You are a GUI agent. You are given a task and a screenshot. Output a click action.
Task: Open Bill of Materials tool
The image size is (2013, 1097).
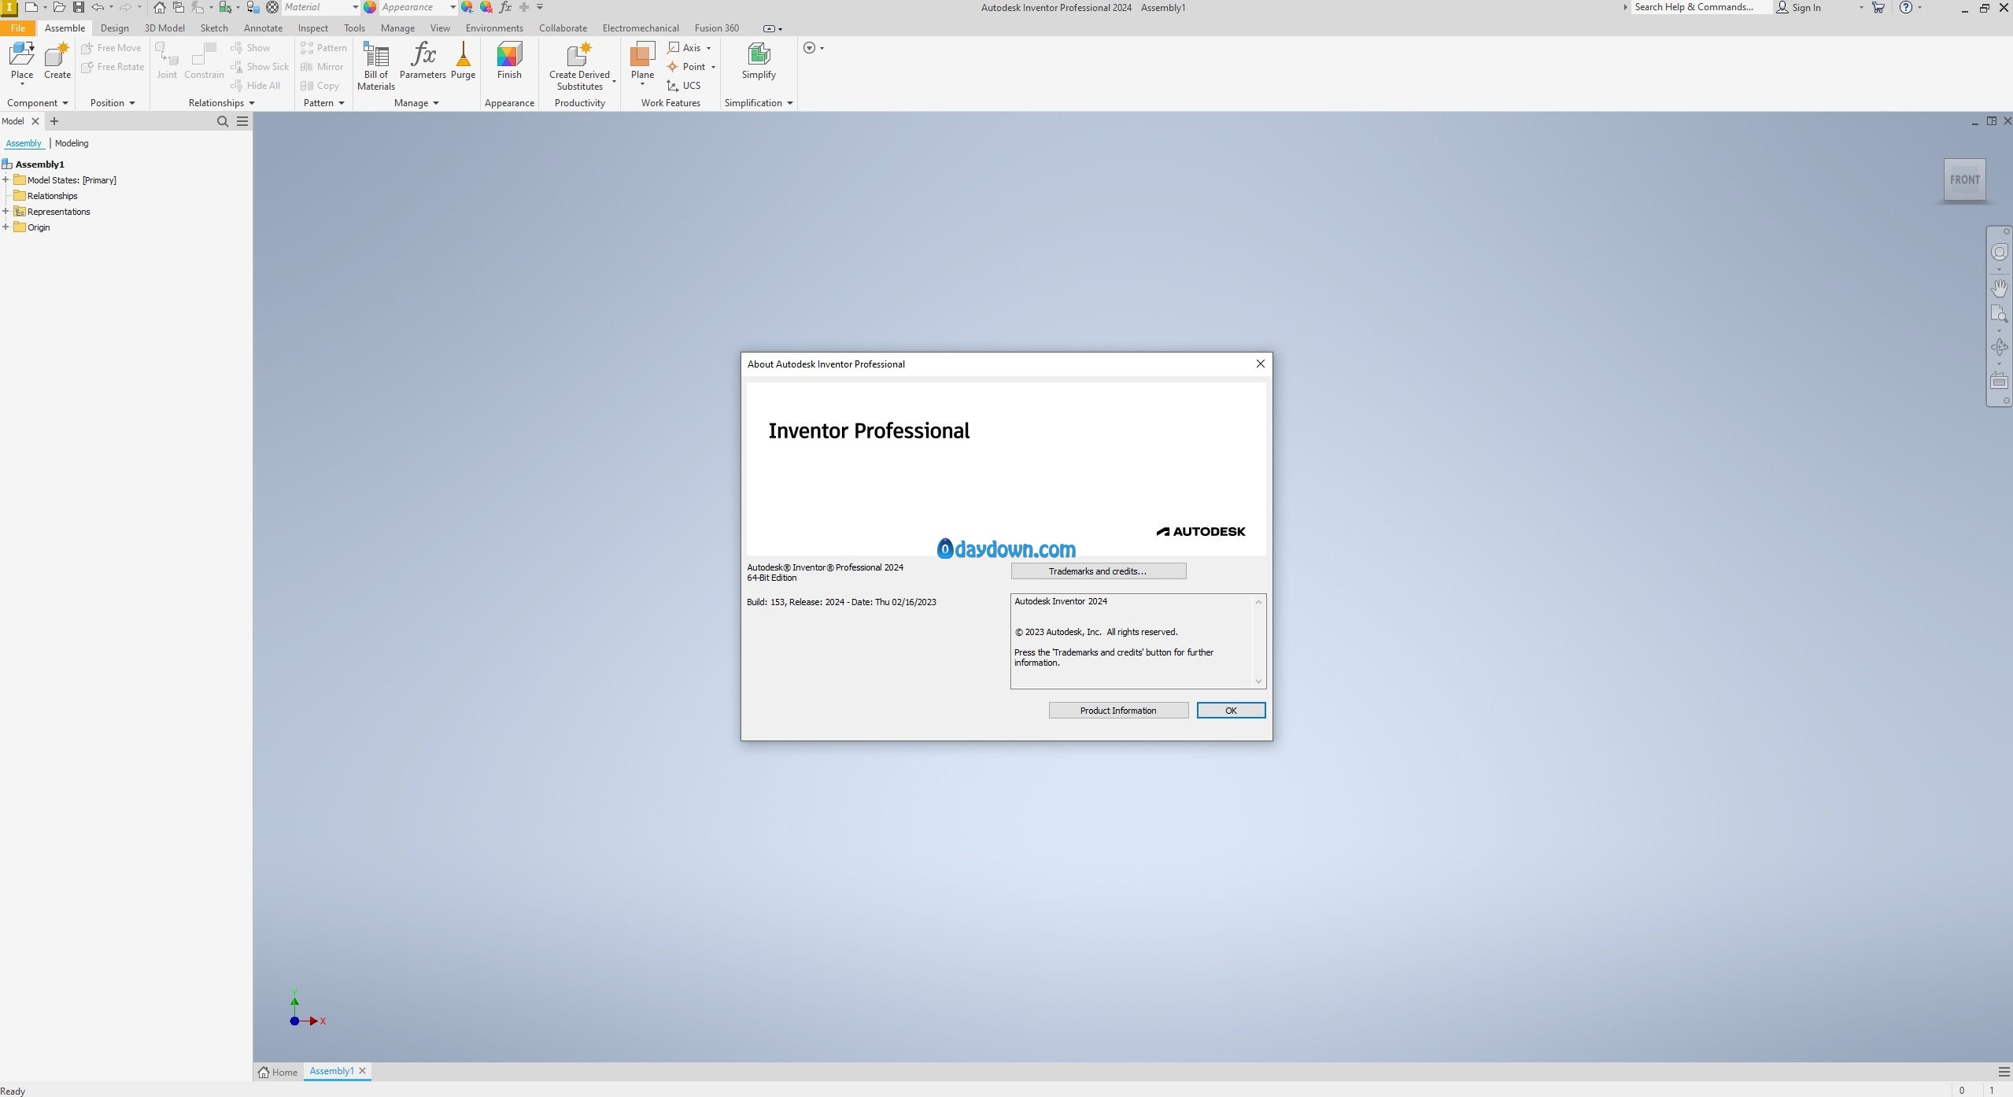[x=376, y=57]
